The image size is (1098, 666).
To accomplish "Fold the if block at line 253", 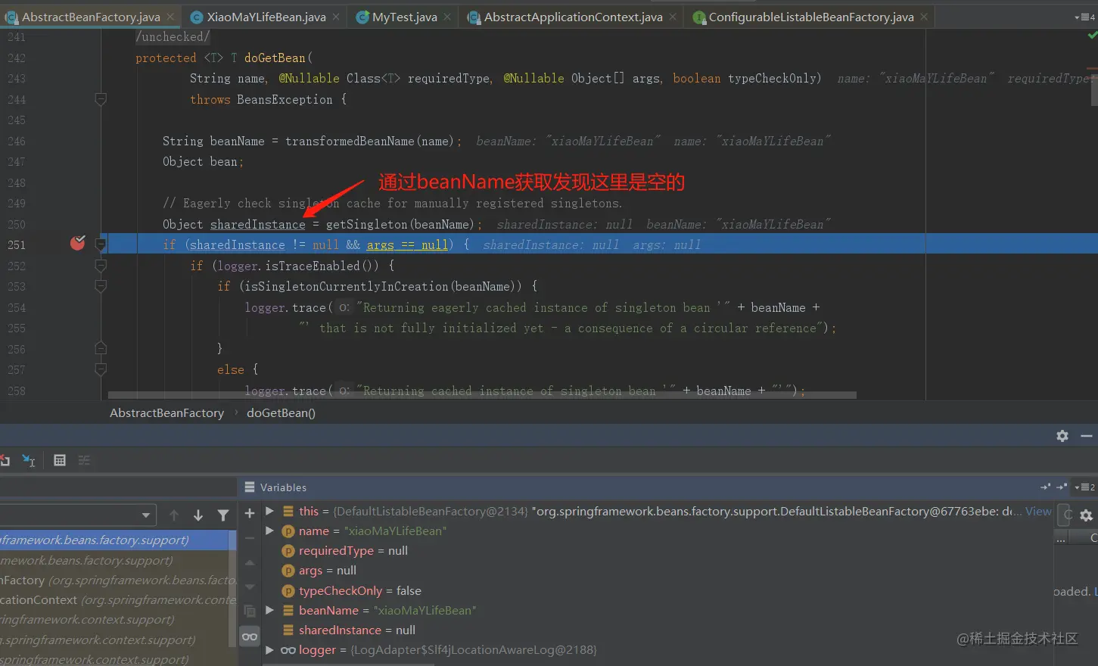I will 101,286.
